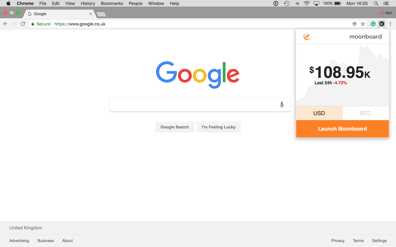Bookmark this page with the star icon
Viewport: 396px width, 247px height.
(363, 24)
